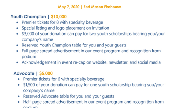This screenshot has width=179, height=108.
Task: Click "Full page spread advertisement" line
Action: tap(91, 51)
